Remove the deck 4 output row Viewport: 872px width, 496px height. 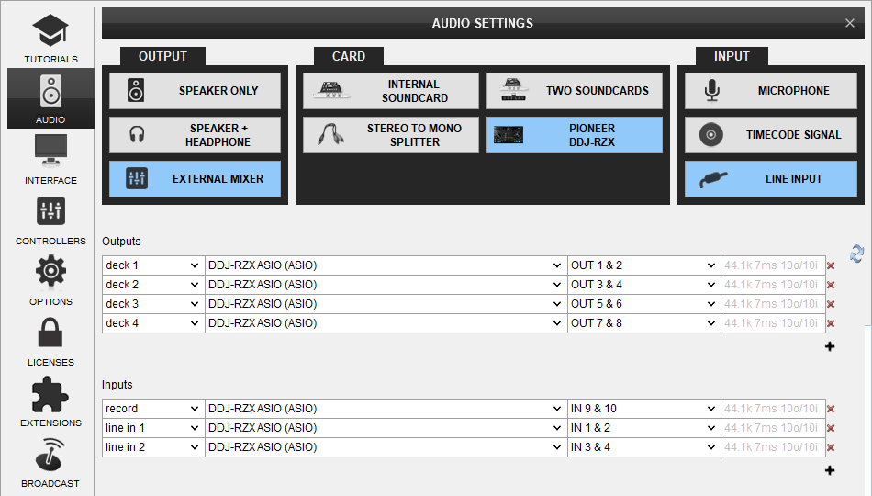pyautogui.click(x=831, y=323)
